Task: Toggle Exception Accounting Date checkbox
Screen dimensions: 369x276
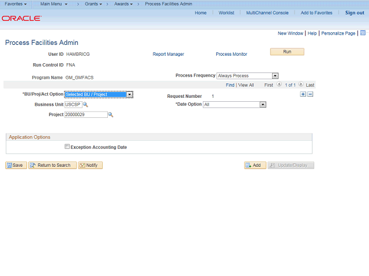Action: tap(67, 147)
